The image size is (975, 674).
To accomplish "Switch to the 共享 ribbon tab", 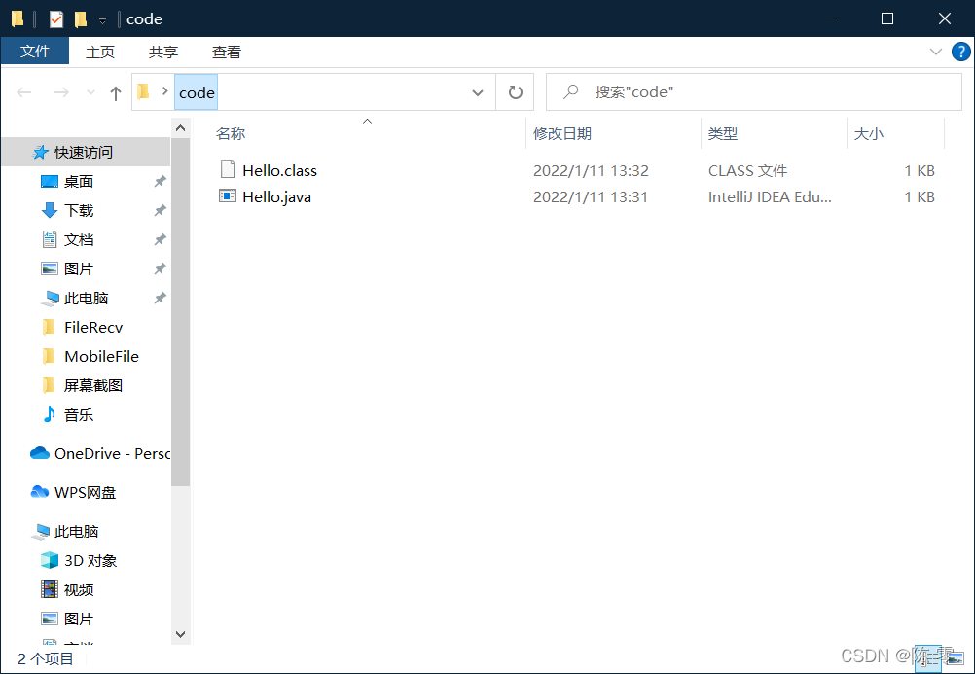I will (163, 53).
